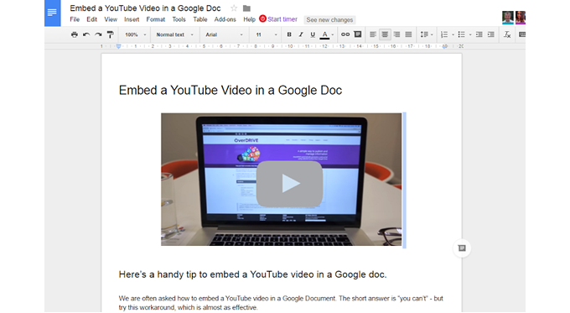
Task: Expand the numbered list options arrow
Action: (453, 35)
